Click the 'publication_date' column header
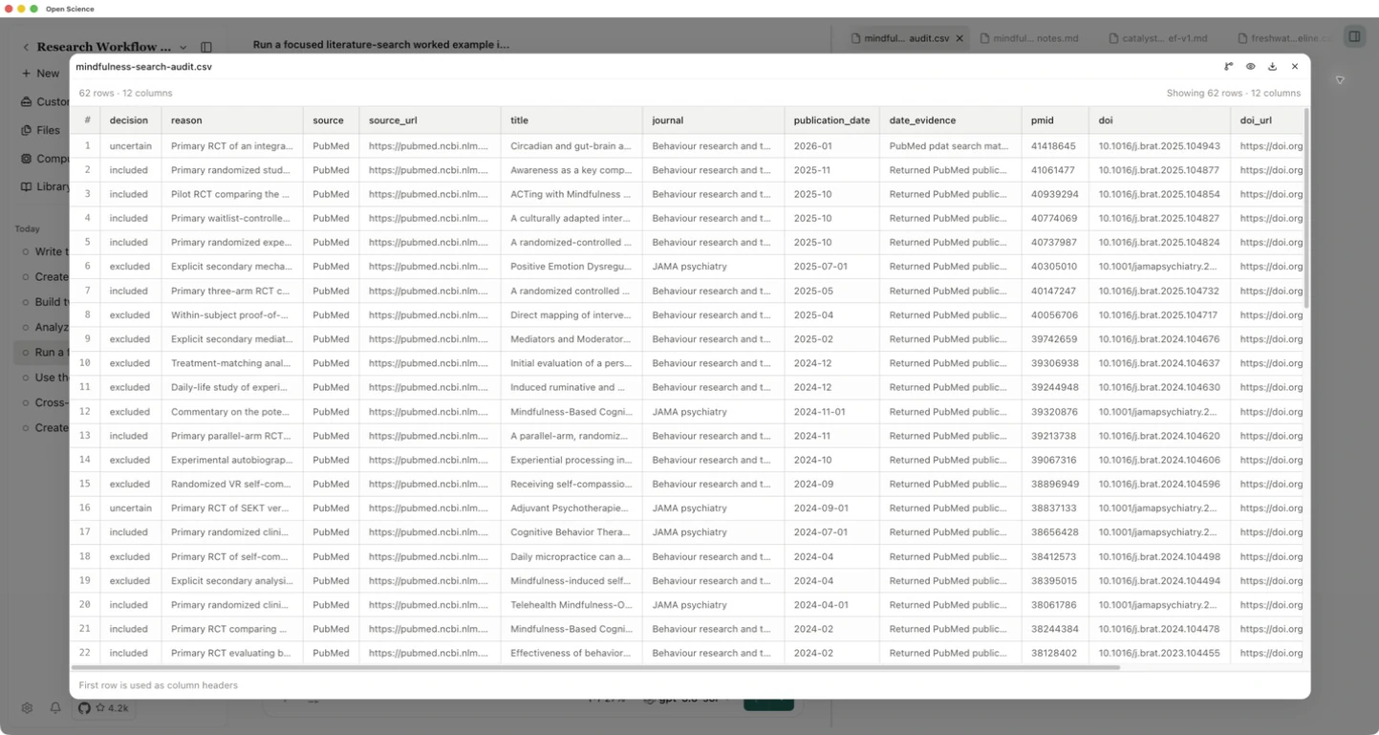 tap(831, 120)
